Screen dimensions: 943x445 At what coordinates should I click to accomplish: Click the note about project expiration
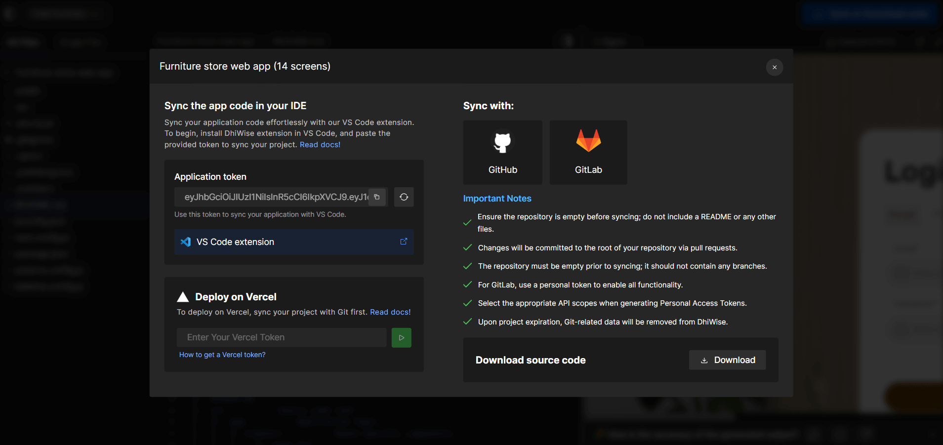point(603,322)
